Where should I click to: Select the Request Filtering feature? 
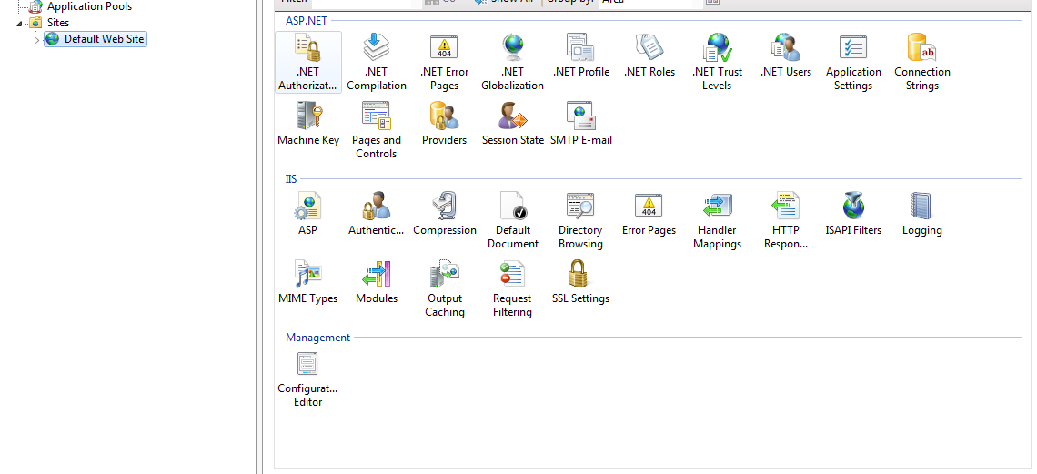[512, 289]
